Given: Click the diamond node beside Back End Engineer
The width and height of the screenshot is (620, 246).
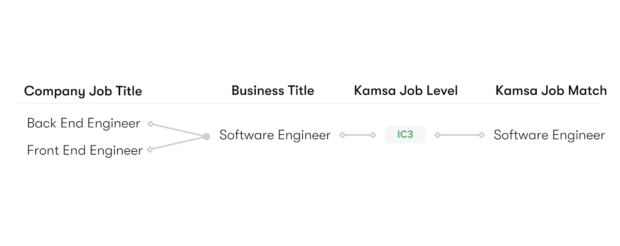Looking at the screenshot, I should 150,124.
